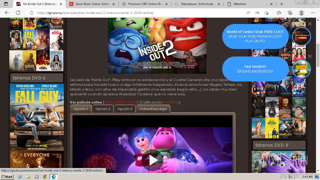Open the Mutt poster thumbnail
320x180 pixels.
pyautogui.click(x=299, y=107)
